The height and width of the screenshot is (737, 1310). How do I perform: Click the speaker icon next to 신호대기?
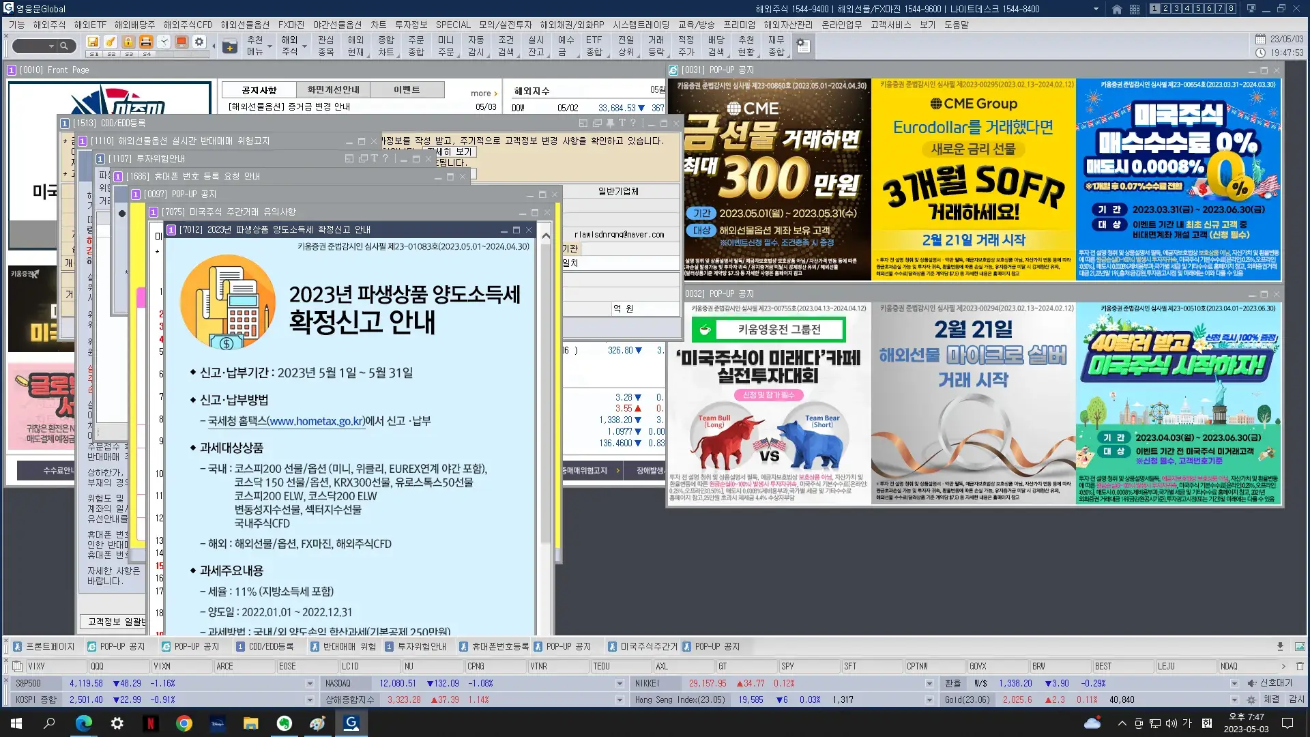tap(1251, 683)
